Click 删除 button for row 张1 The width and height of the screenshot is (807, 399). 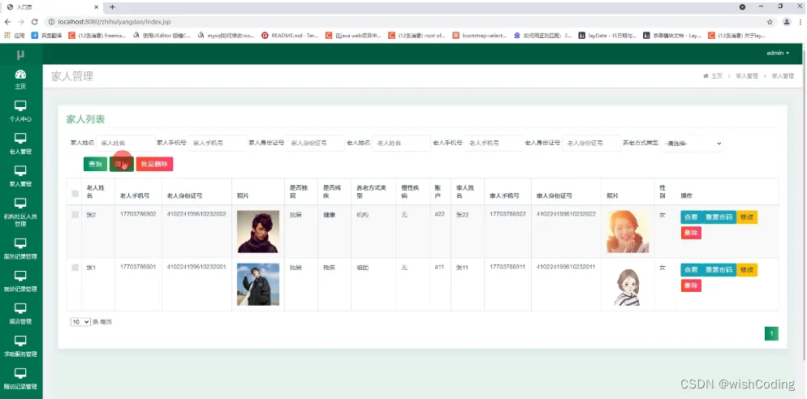point(691,286)
